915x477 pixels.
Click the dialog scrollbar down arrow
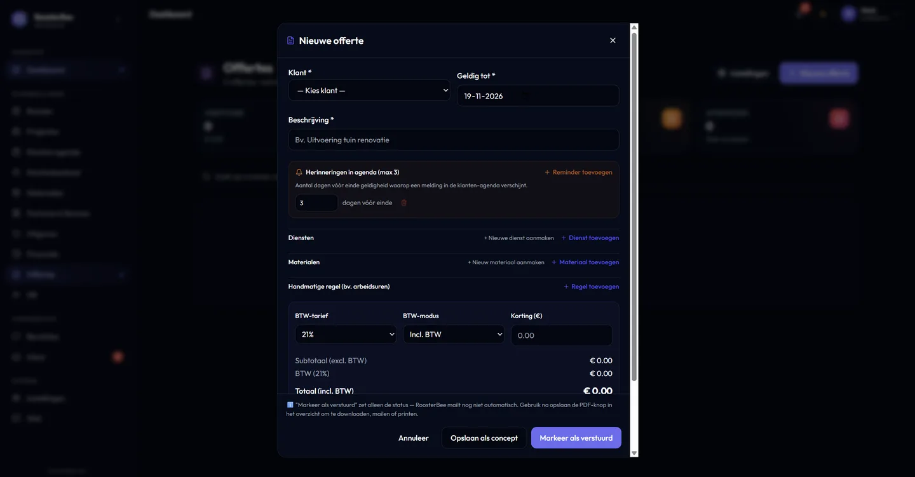[634, 453]
